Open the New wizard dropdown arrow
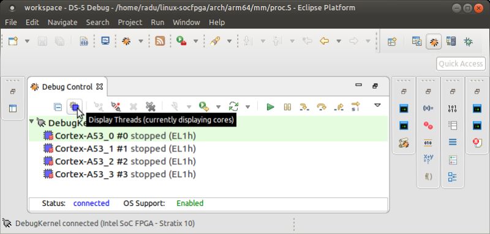490x234 pixels. [x=27, y=41]
